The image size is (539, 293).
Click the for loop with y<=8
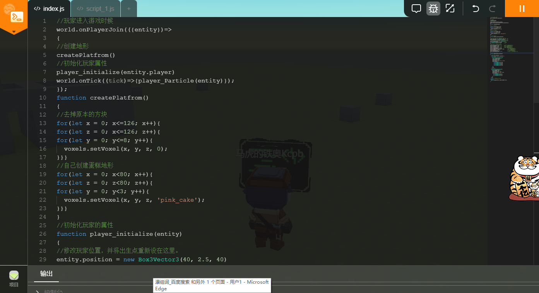105,140
